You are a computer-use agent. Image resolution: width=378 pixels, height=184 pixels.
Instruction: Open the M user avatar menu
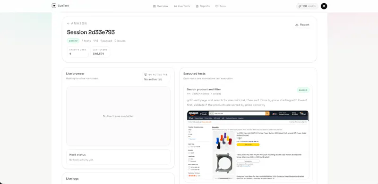(324, 6)
